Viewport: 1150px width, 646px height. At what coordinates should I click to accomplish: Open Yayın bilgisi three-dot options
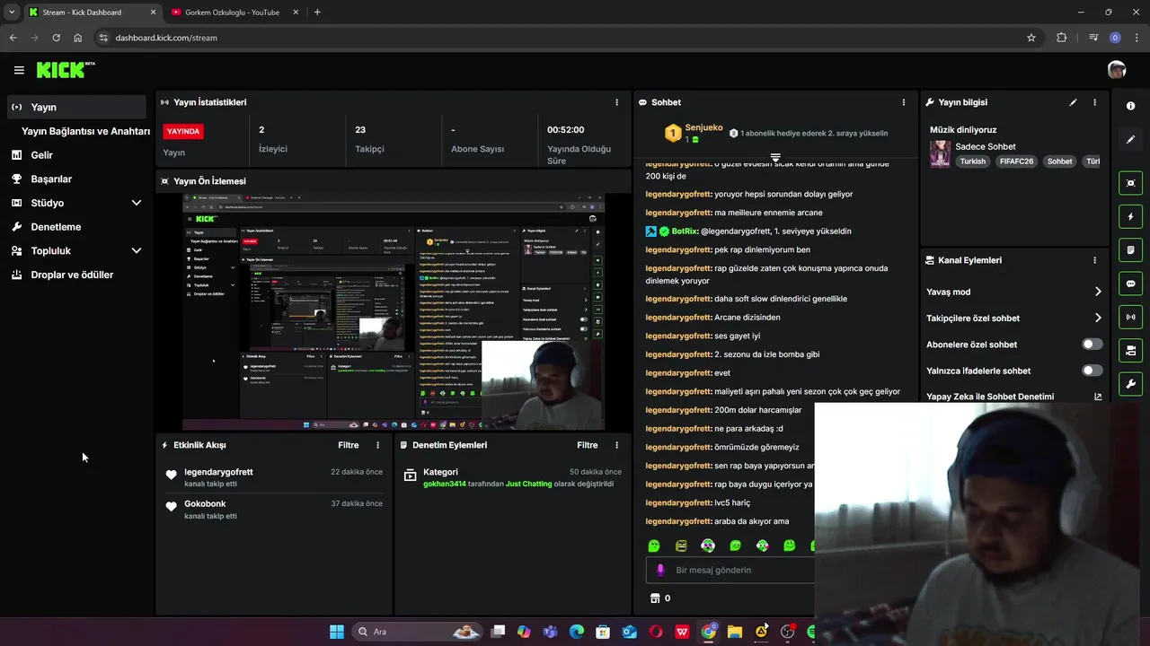click(1094, 102)
